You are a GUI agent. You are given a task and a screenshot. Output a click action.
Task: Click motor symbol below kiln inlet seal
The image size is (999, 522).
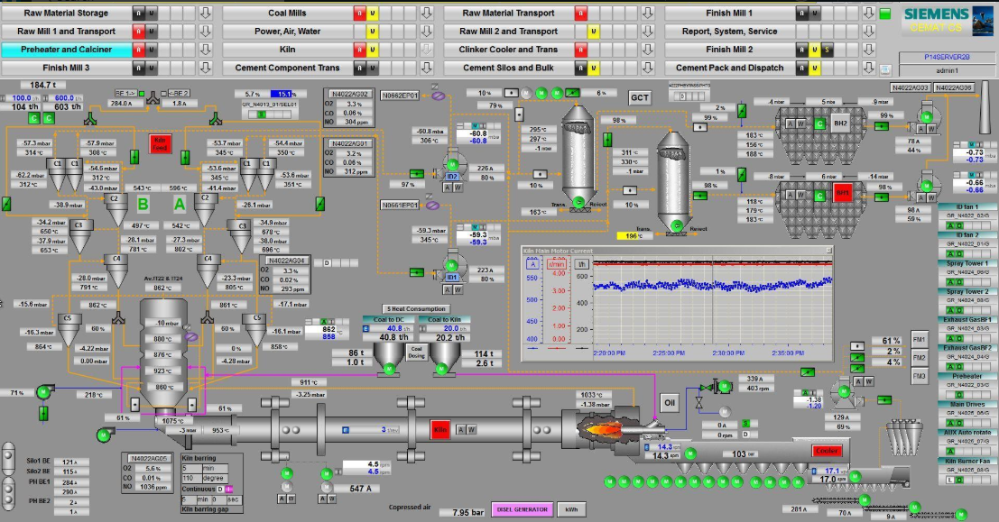[x=103, y=435]
